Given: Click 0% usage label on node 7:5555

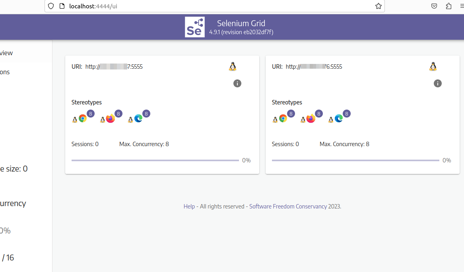Looking at the screenshot, I should (x=246, y=160).
